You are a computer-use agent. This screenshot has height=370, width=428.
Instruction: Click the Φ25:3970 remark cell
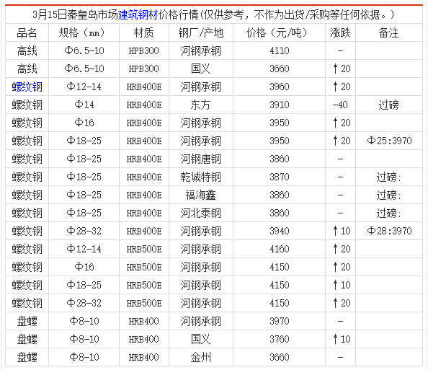coord(389,141)
